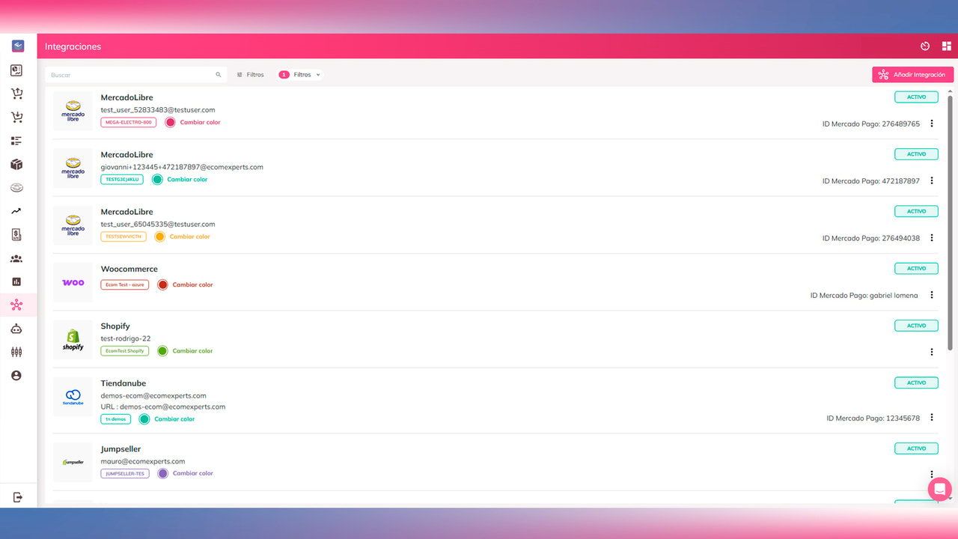Screen dimensions: 958x539
Task: Click Cambiar color for Tiendanube
Action: pyautogui.click(x=174, y=419)
